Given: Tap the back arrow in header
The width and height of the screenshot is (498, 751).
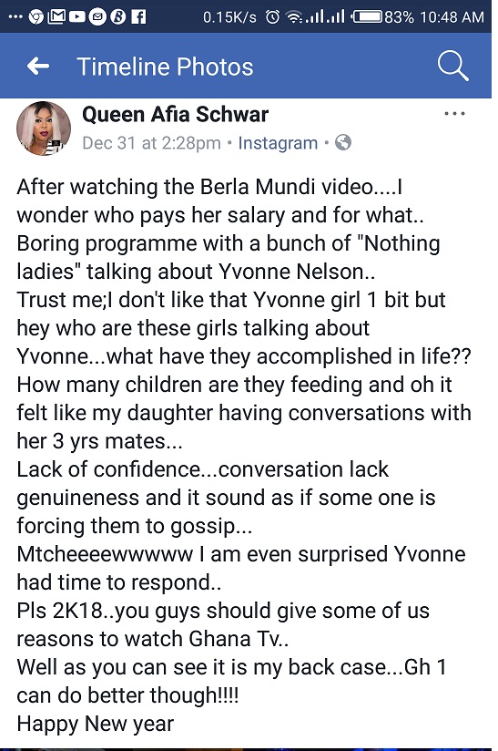Looking at the screenshot, I should (x=38, y=67).
